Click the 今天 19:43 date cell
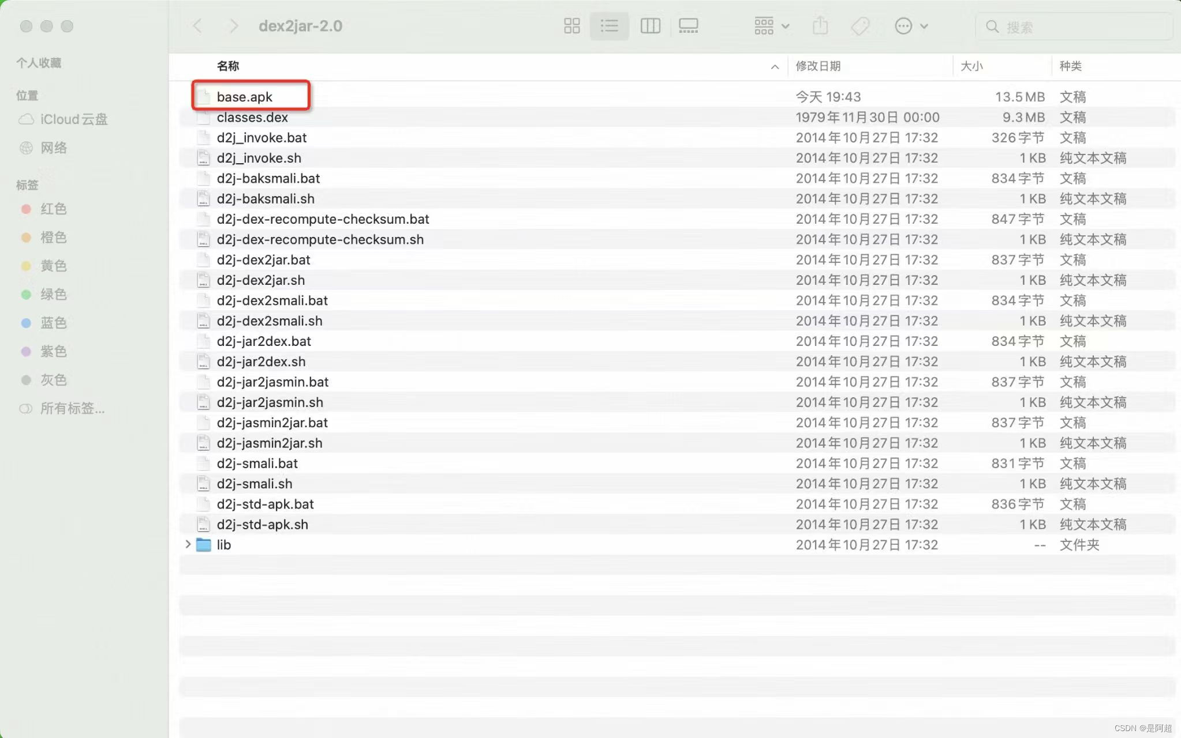This screenshot has width=1181, height=738. coord(828,97)
